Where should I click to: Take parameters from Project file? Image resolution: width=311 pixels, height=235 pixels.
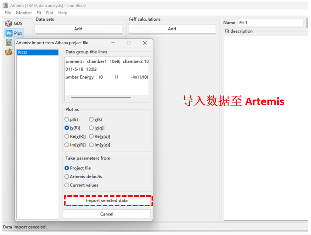pos(78,168)
